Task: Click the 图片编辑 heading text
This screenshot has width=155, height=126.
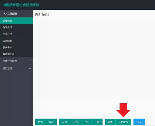Action: [42, 15]
